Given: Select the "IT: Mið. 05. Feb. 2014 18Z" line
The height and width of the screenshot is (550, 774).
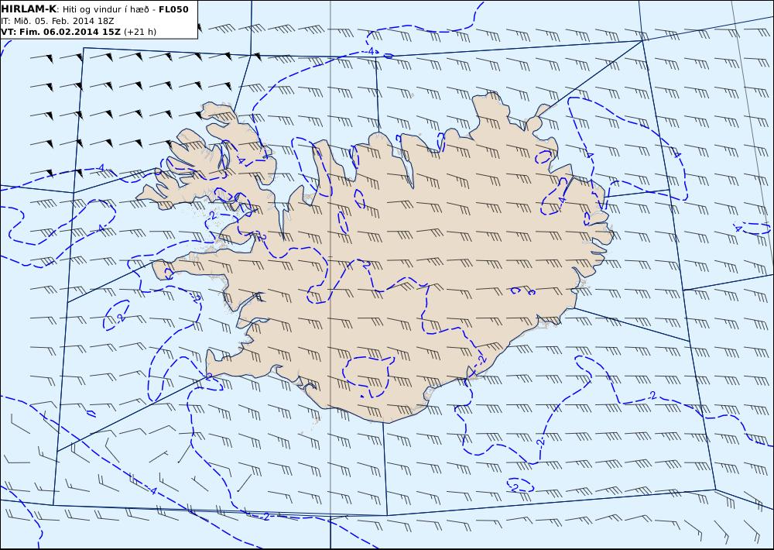Looking at the screenshot, I should [x=57, y=21].
